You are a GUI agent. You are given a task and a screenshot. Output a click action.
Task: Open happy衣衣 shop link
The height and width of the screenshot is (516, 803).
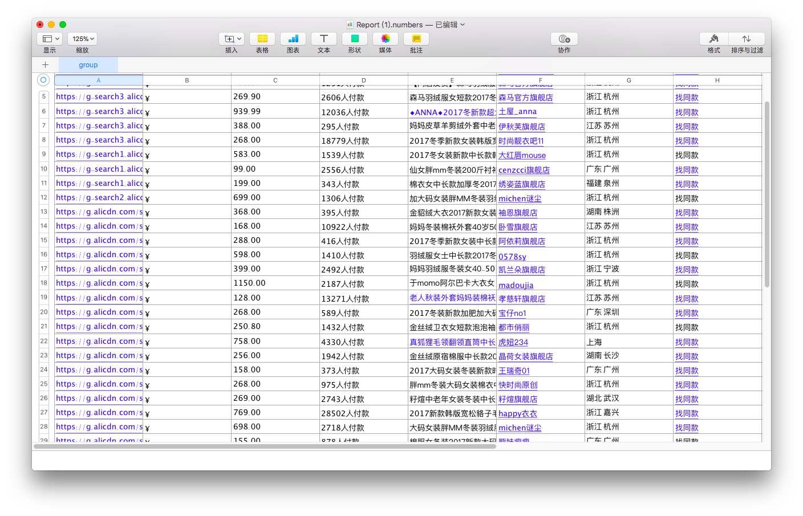pyautogui.click(x=517, y=413)
